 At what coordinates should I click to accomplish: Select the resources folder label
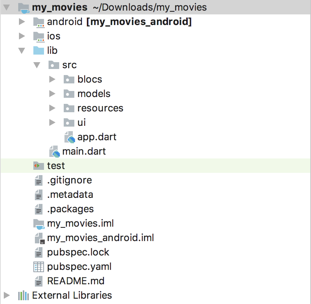coord(100,108)
